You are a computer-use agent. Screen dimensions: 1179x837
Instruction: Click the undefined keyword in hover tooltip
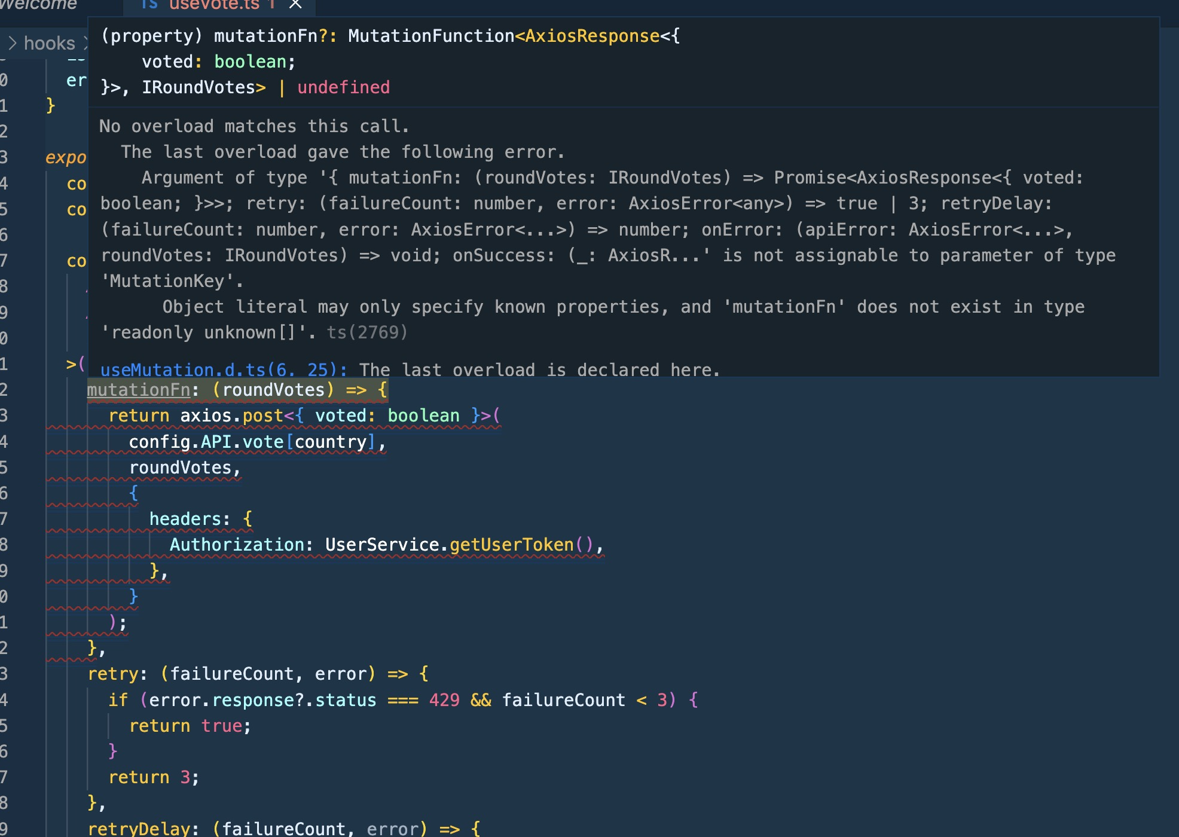(343, 87)
